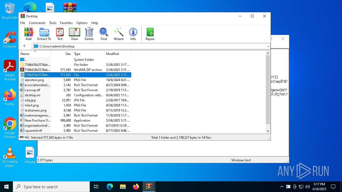Close the background text window
The image size is (342, 192).
click(x=283, y=39)
